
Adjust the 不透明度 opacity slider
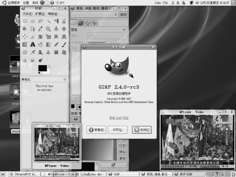99,42
